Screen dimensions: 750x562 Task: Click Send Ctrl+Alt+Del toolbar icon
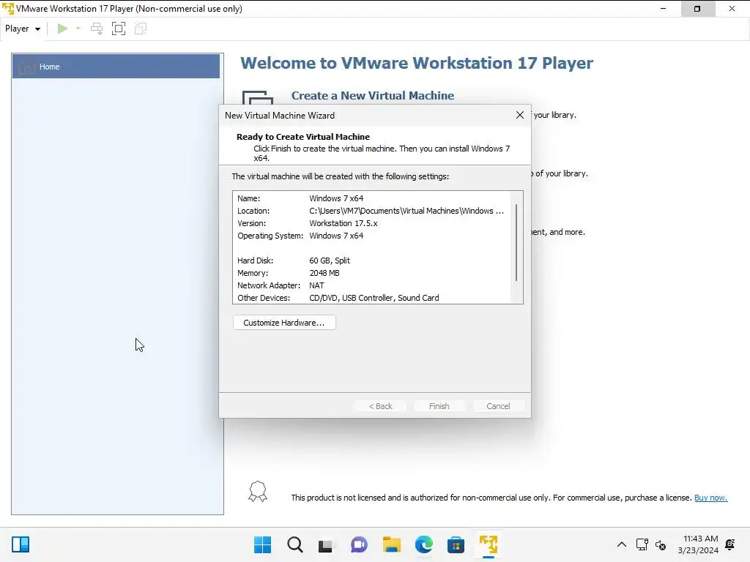(x=97, y=29)
